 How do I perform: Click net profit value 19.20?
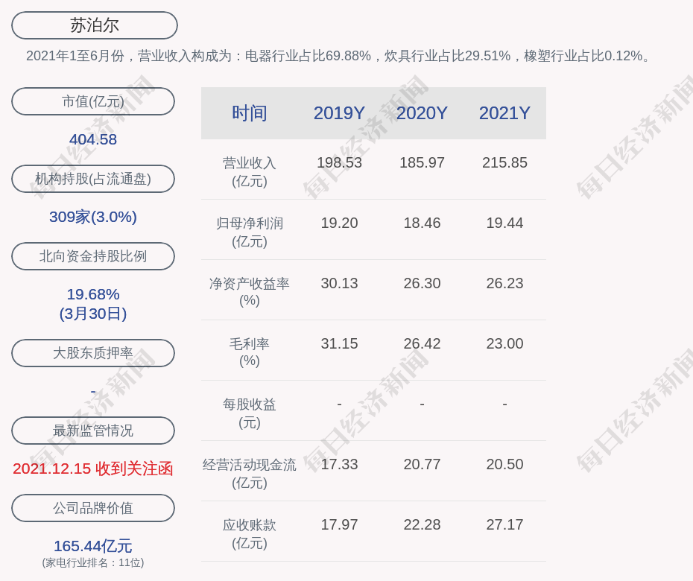[x=340, y=223]
